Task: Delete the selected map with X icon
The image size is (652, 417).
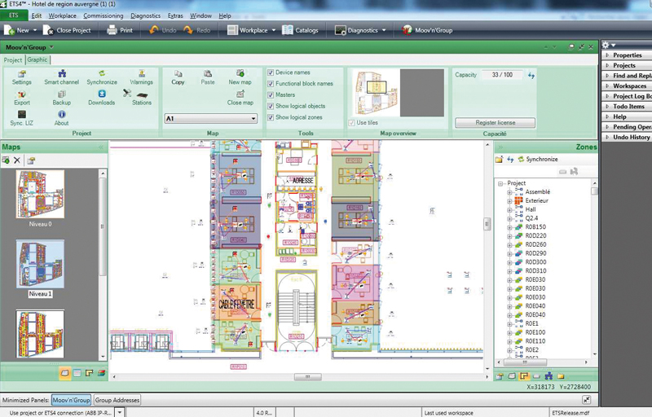Action: point(17,160)
